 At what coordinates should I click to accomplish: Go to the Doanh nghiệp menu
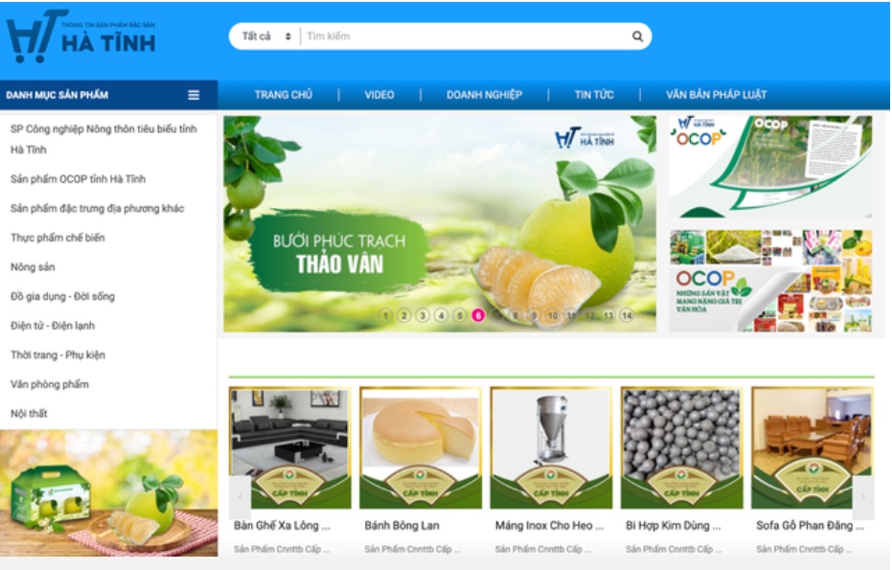484,95
